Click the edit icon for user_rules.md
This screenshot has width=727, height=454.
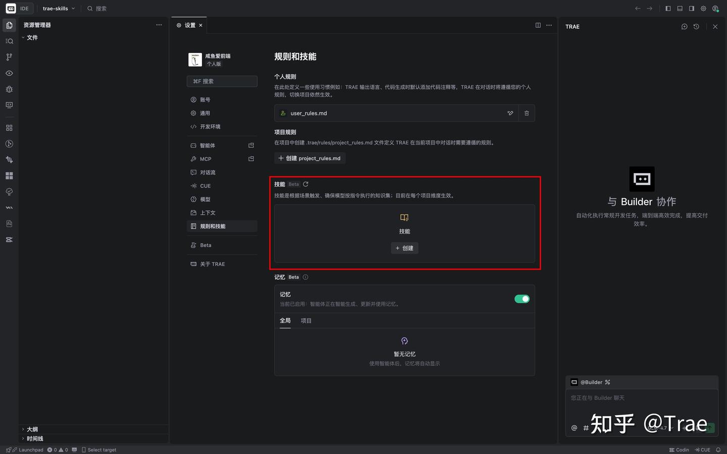tap(510, 113)
